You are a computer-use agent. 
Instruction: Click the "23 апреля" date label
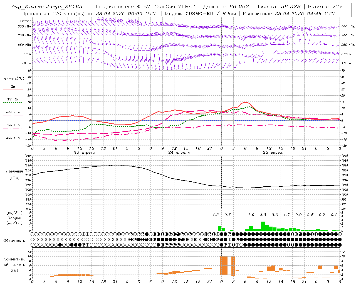[x=84, y=153]
